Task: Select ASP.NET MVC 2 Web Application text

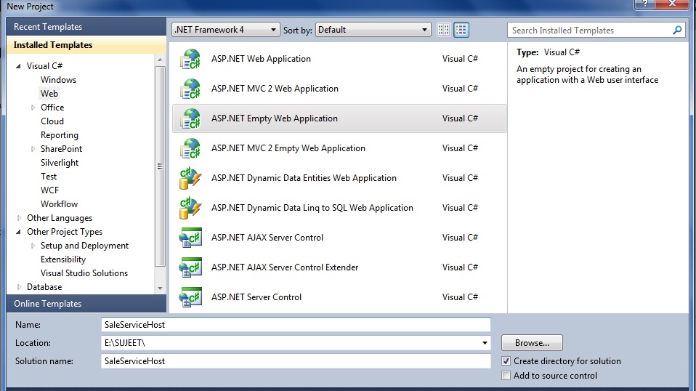Action: pos(275,89)
